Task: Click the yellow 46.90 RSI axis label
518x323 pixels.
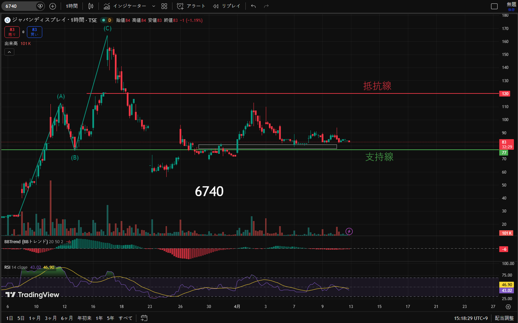Action: tap(505, 285)
